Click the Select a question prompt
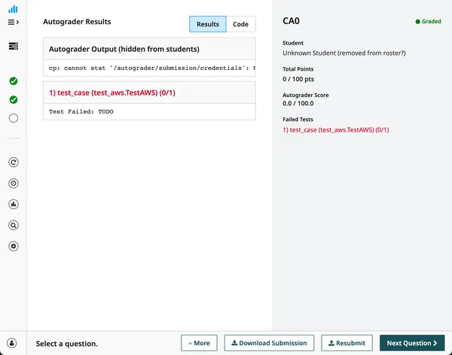Viewport: 452px width, 355px height. pyautogui.click(x=67, y=344)
